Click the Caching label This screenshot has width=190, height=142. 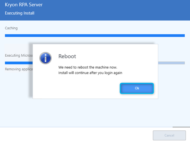[x=11, y=28]
